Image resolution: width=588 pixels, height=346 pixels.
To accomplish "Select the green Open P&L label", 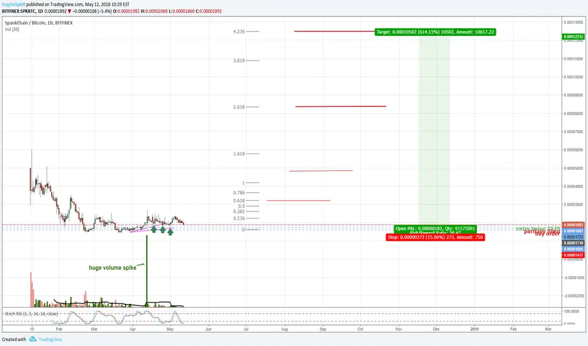I will pos(435,228).
